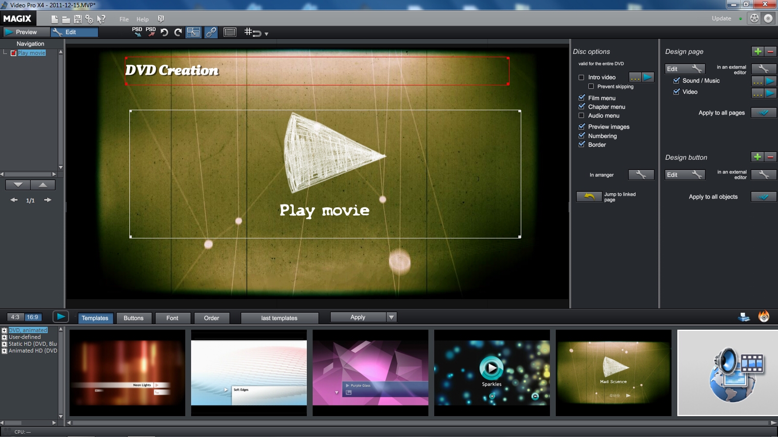Uncheck the Film menu option
This screenshot has width=778, height=437.
(x=581, y=98)
